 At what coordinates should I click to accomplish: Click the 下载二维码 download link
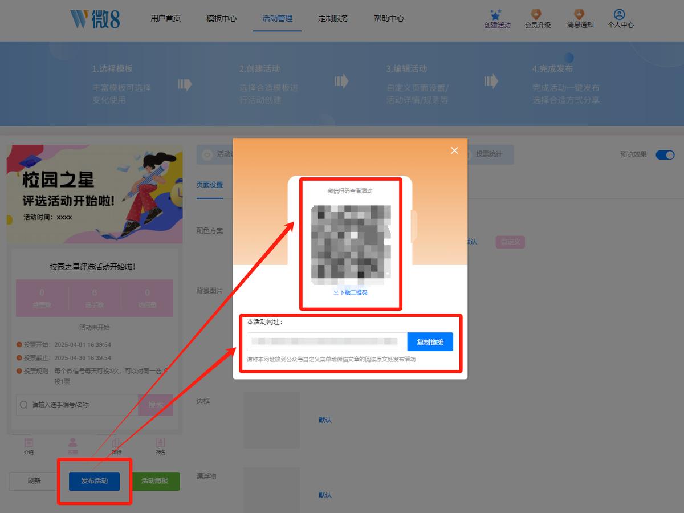click(351, 292)
